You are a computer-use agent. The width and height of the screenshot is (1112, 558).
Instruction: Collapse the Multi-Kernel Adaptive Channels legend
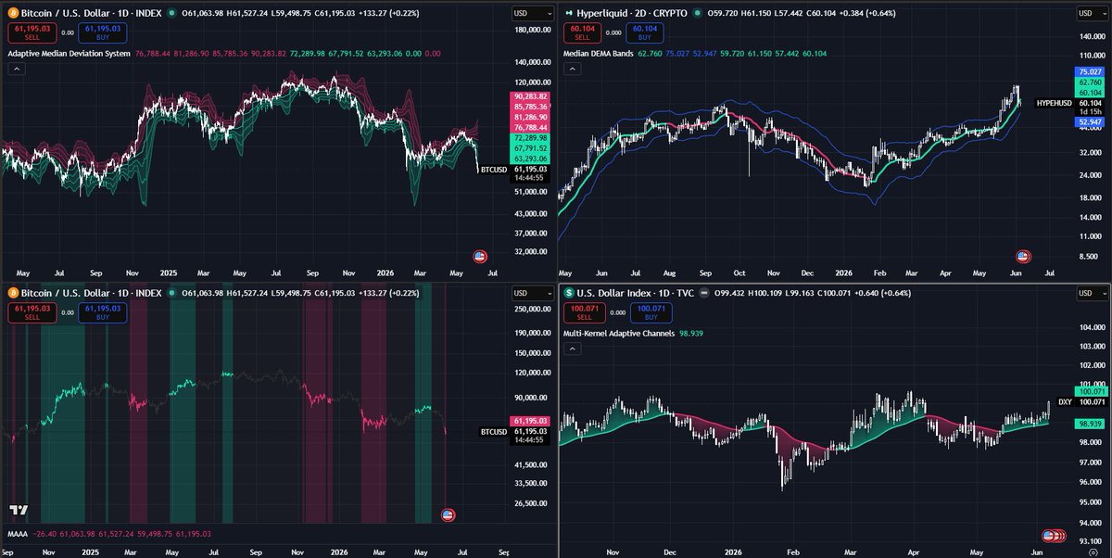pos(572,349)
